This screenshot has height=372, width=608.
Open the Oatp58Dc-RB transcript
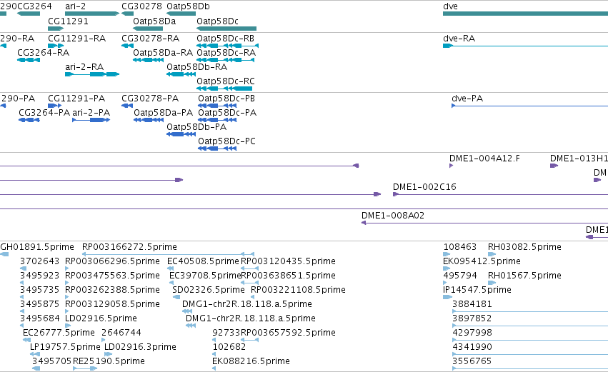[x=225, y=39]
